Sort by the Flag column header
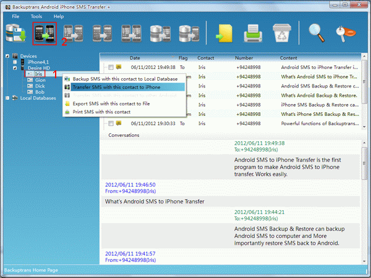 (x=183, y=58)
